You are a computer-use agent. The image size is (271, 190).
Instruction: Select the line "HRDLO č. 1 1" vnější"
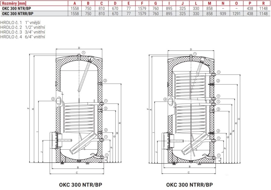pyautogui.click(x=20, y=23)
